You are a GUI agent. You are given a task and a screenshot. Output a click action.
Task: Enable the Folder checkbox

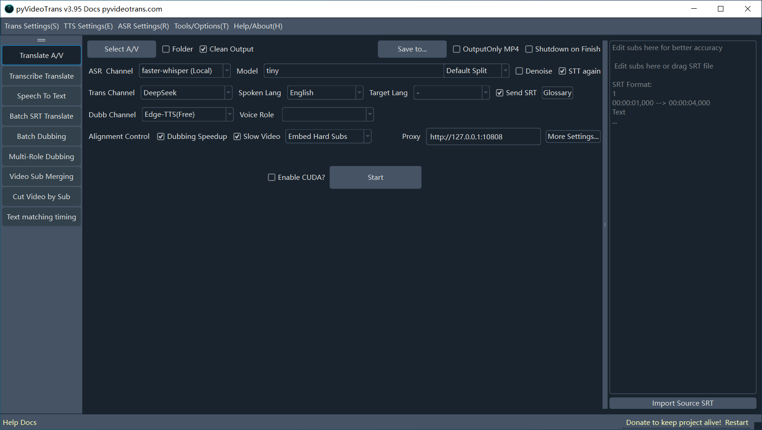166,49
